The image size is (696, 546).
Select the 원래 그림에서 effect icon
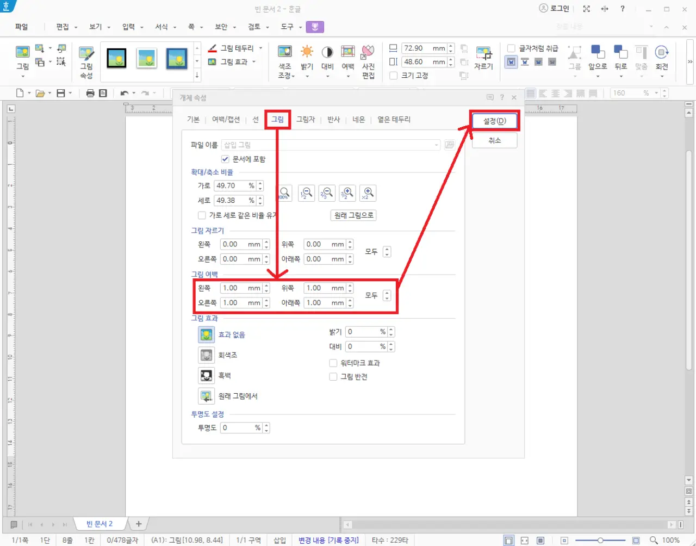[x=206, y=396]
